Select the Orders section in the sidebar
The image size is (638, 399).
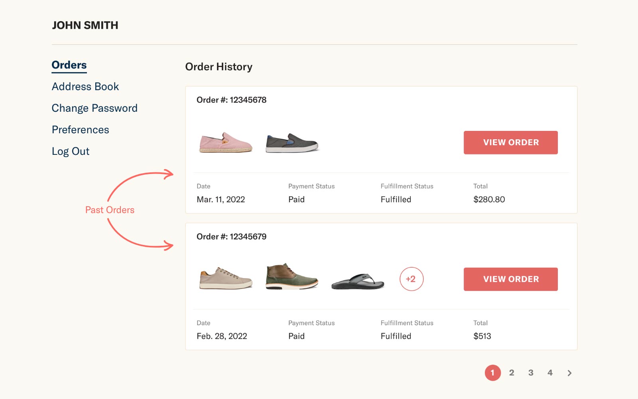pyautogui.click(x=69, y=64)
